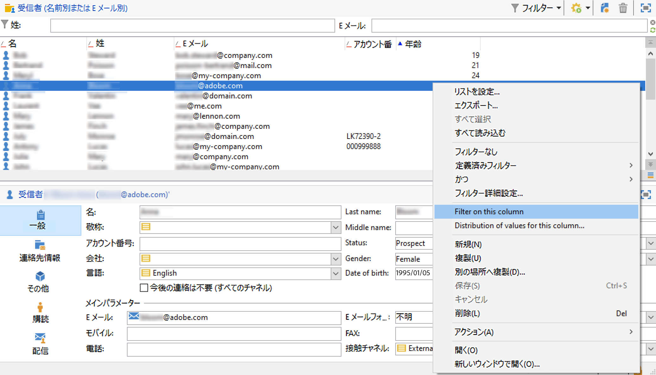Open the 購読 subscriptions icon
This screenshot has width=656, height=375.
(40, 307)
